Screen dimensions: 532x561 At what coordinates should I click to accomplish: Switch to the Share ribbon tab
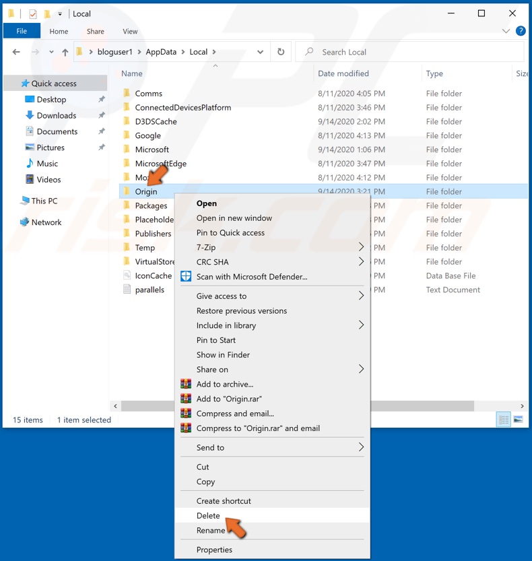tap(95, 32)
